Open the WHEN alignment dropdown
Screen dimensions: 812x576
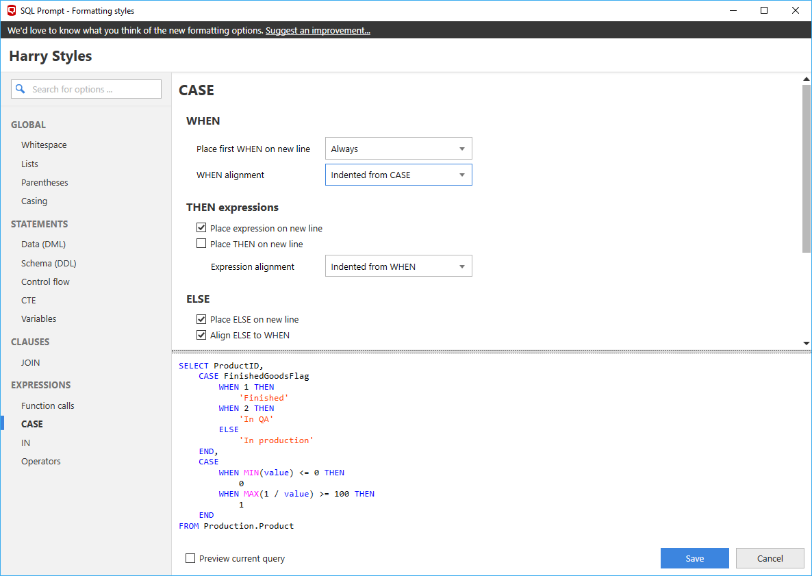pos(398,175)
